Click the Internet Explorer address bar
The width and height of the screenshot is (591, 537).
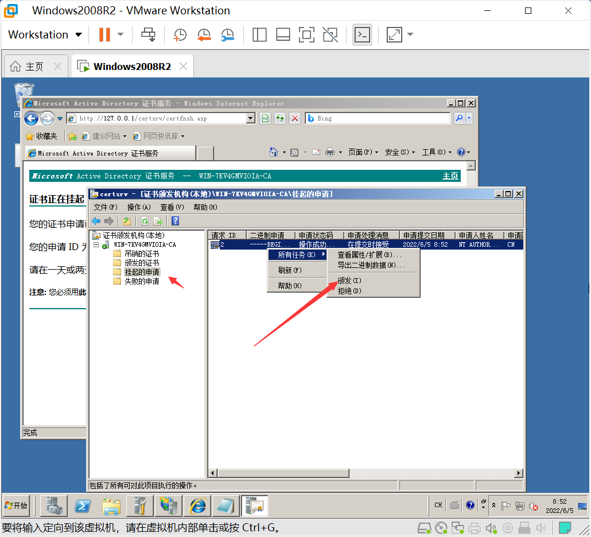click(x=157, y=118)
